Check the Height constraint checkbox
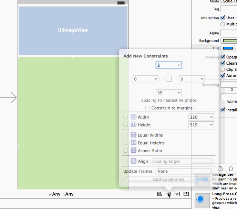 click(x=126, y=125)
